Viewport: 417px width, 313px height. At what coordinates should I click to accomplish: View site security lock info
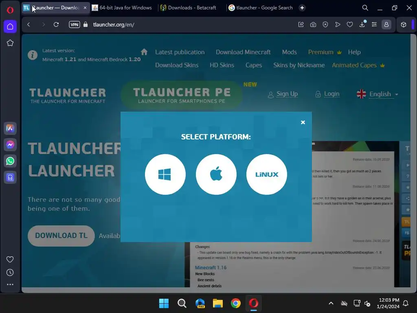[x=86, y=24]
